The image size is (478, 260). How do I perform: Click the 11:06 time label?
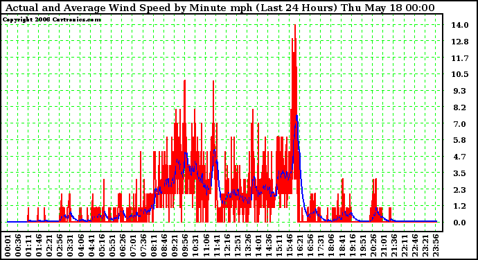(206, 245)
